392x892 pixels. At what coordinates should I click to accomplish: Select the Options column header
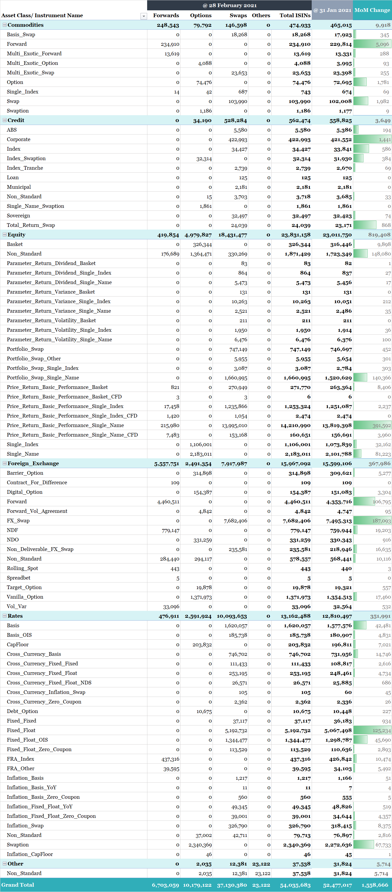pos(201,16)
